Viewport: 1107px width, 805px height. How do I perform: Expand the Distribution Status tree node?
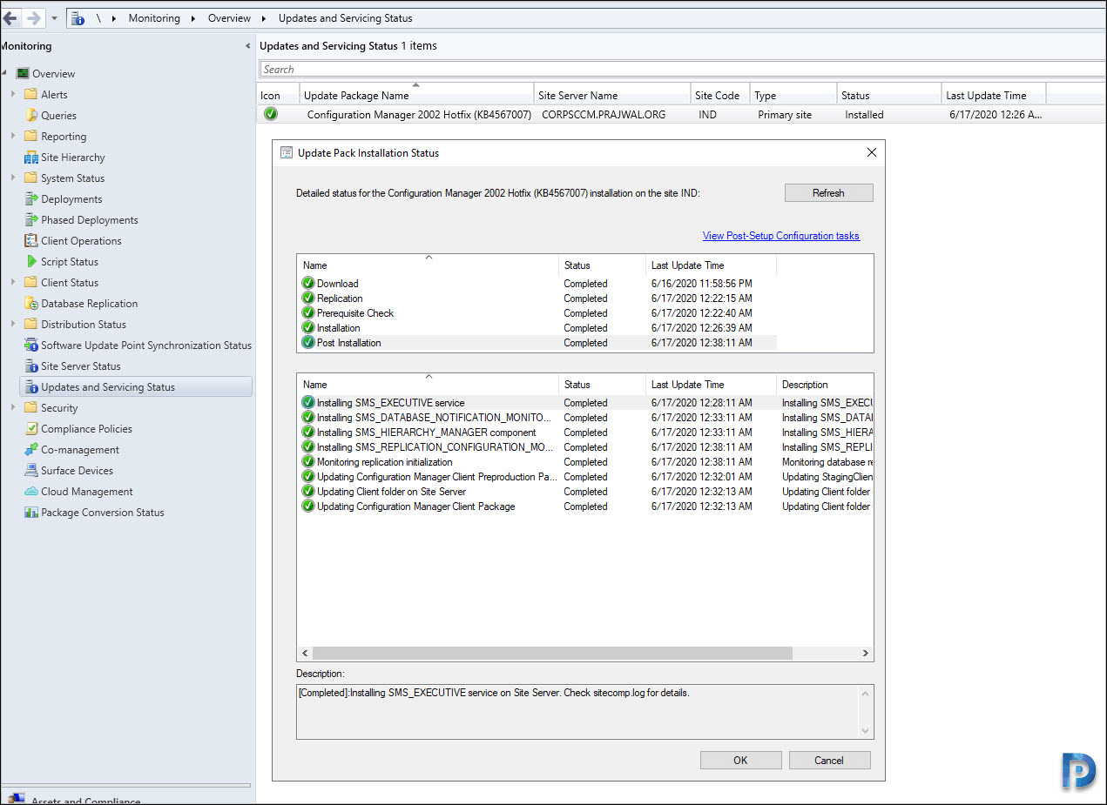[13, 325]
